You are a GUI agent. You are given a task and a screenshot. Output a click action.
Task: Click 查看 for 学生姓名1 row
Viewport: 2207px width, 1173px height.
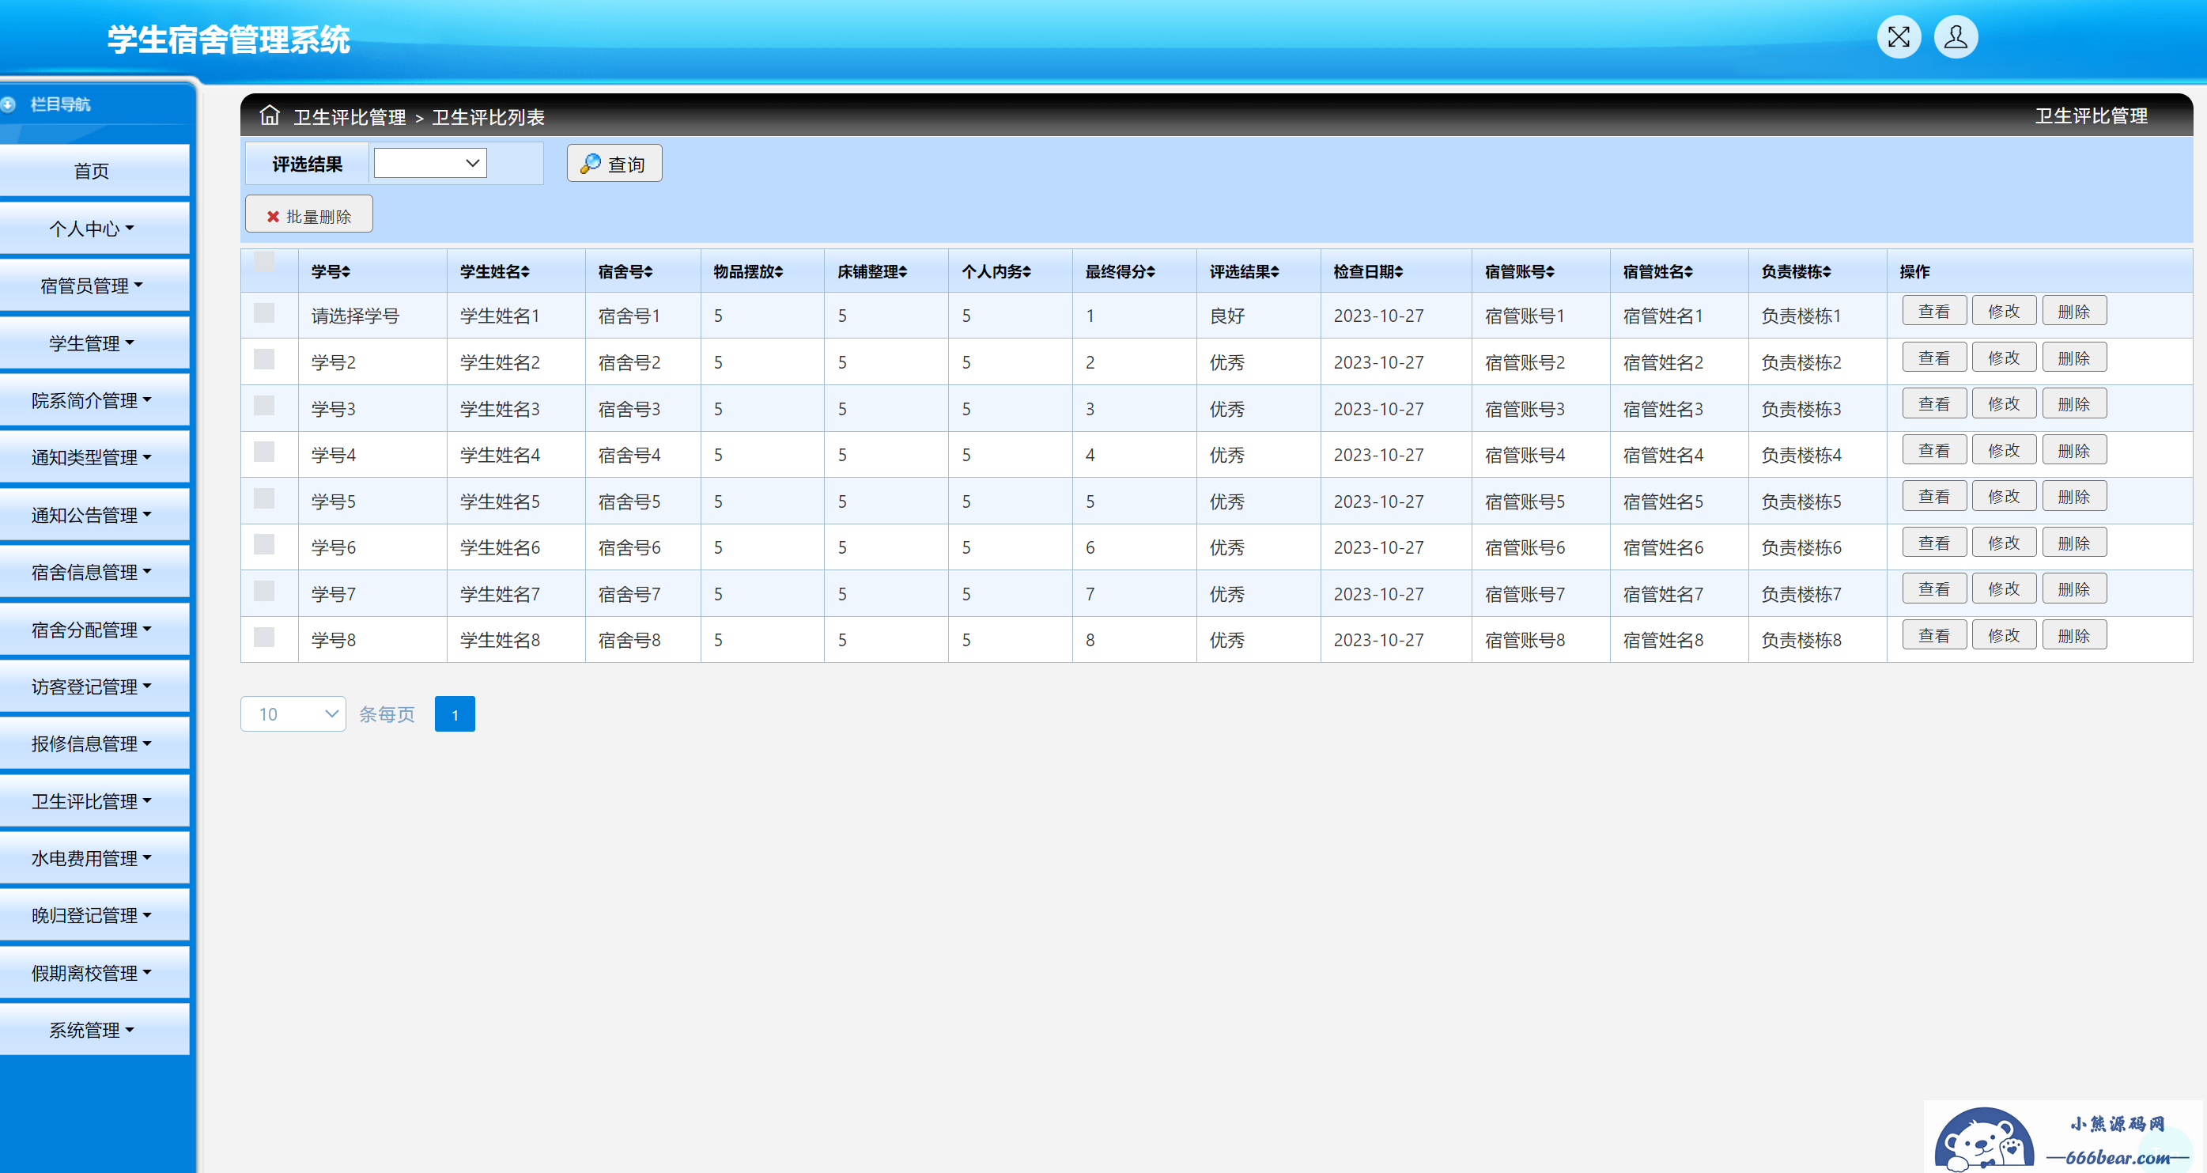(1934, 311)
